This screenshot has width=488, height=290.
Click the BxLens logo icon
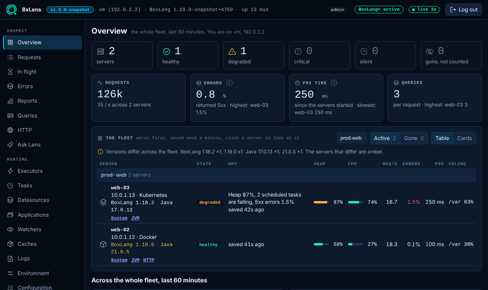11,10
